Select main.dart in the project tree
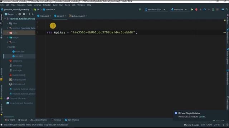This screenshot has width=229, height=128. [20, 52]
